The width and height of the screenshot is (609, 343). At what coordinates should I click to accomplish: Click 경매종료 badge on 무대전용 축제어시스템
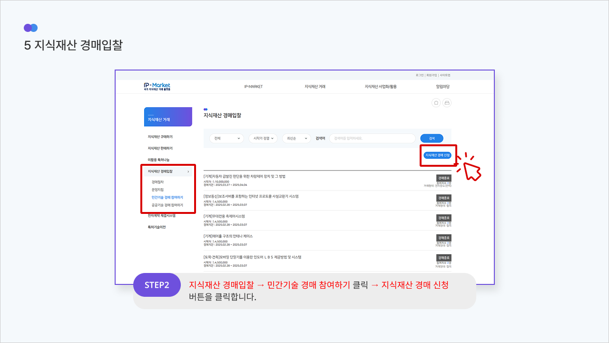click(443, 218)
